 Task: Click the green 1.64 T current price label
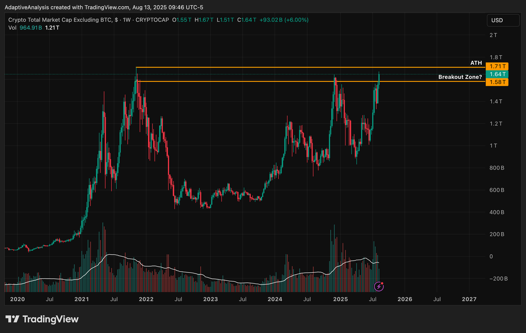pyautogui.click(x=497, y=74)
